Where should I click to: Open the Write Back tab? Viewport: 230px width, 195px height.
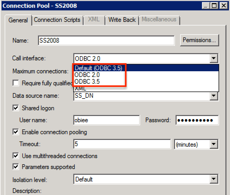coord(122,20)
